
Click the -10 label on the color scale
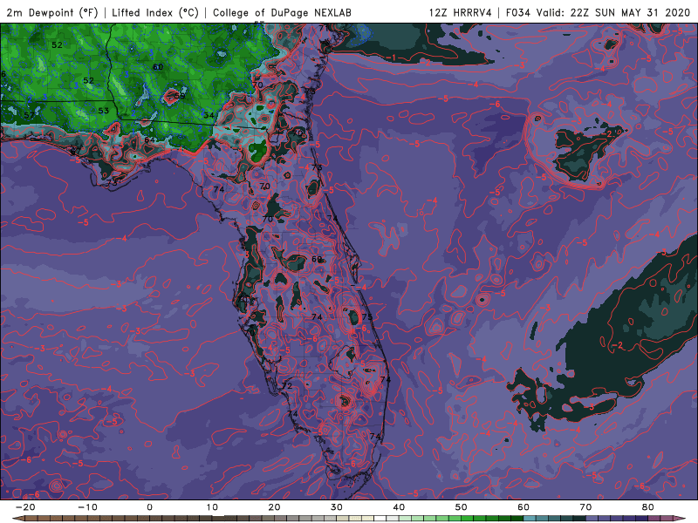(87, 507)
